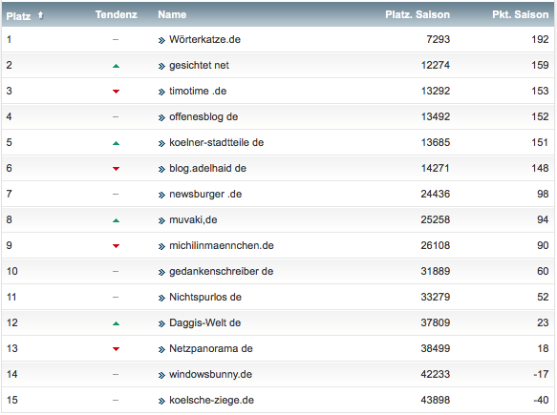This screenshot has height=415, width=557.
Task: Select season points value 98
Action: 543,194
